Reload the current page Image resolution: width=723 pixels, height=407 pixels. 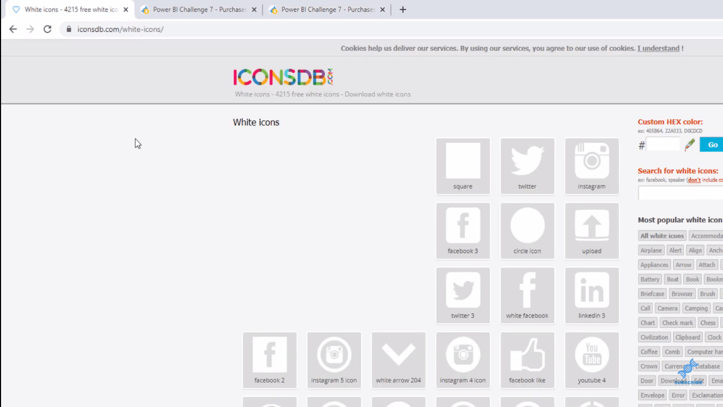[47, 29]
